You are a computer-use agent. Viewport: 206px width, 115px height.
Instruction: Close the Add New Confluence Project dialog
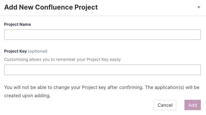(199, 7)
